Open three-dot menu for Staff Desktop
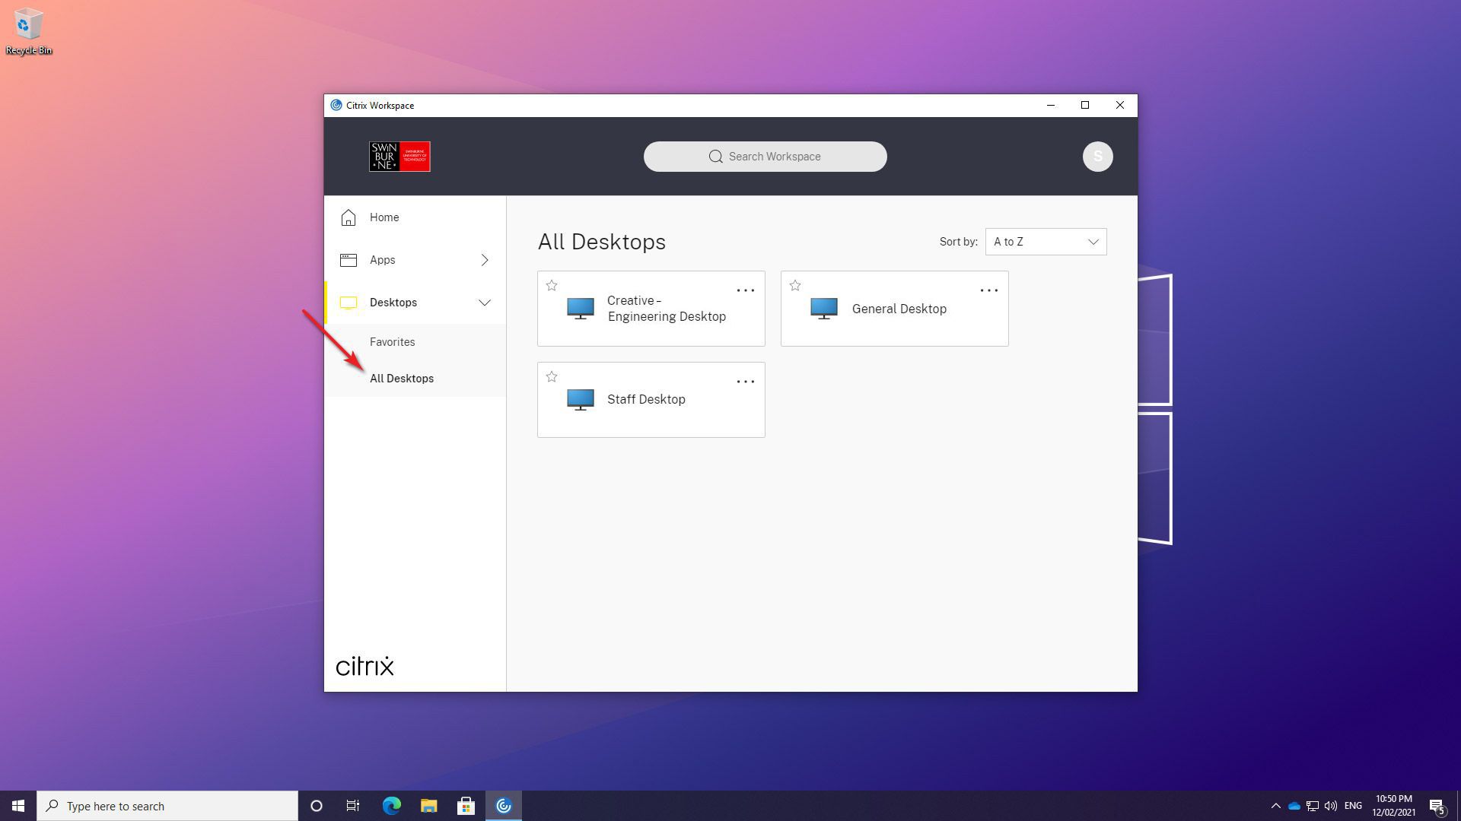Image resolution: width=1461 pixels, height=821 pixels. coord(745,382)
